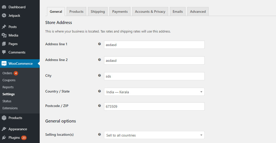Open the Payments tab
This screenshot has width=276, height=143.
120,11
